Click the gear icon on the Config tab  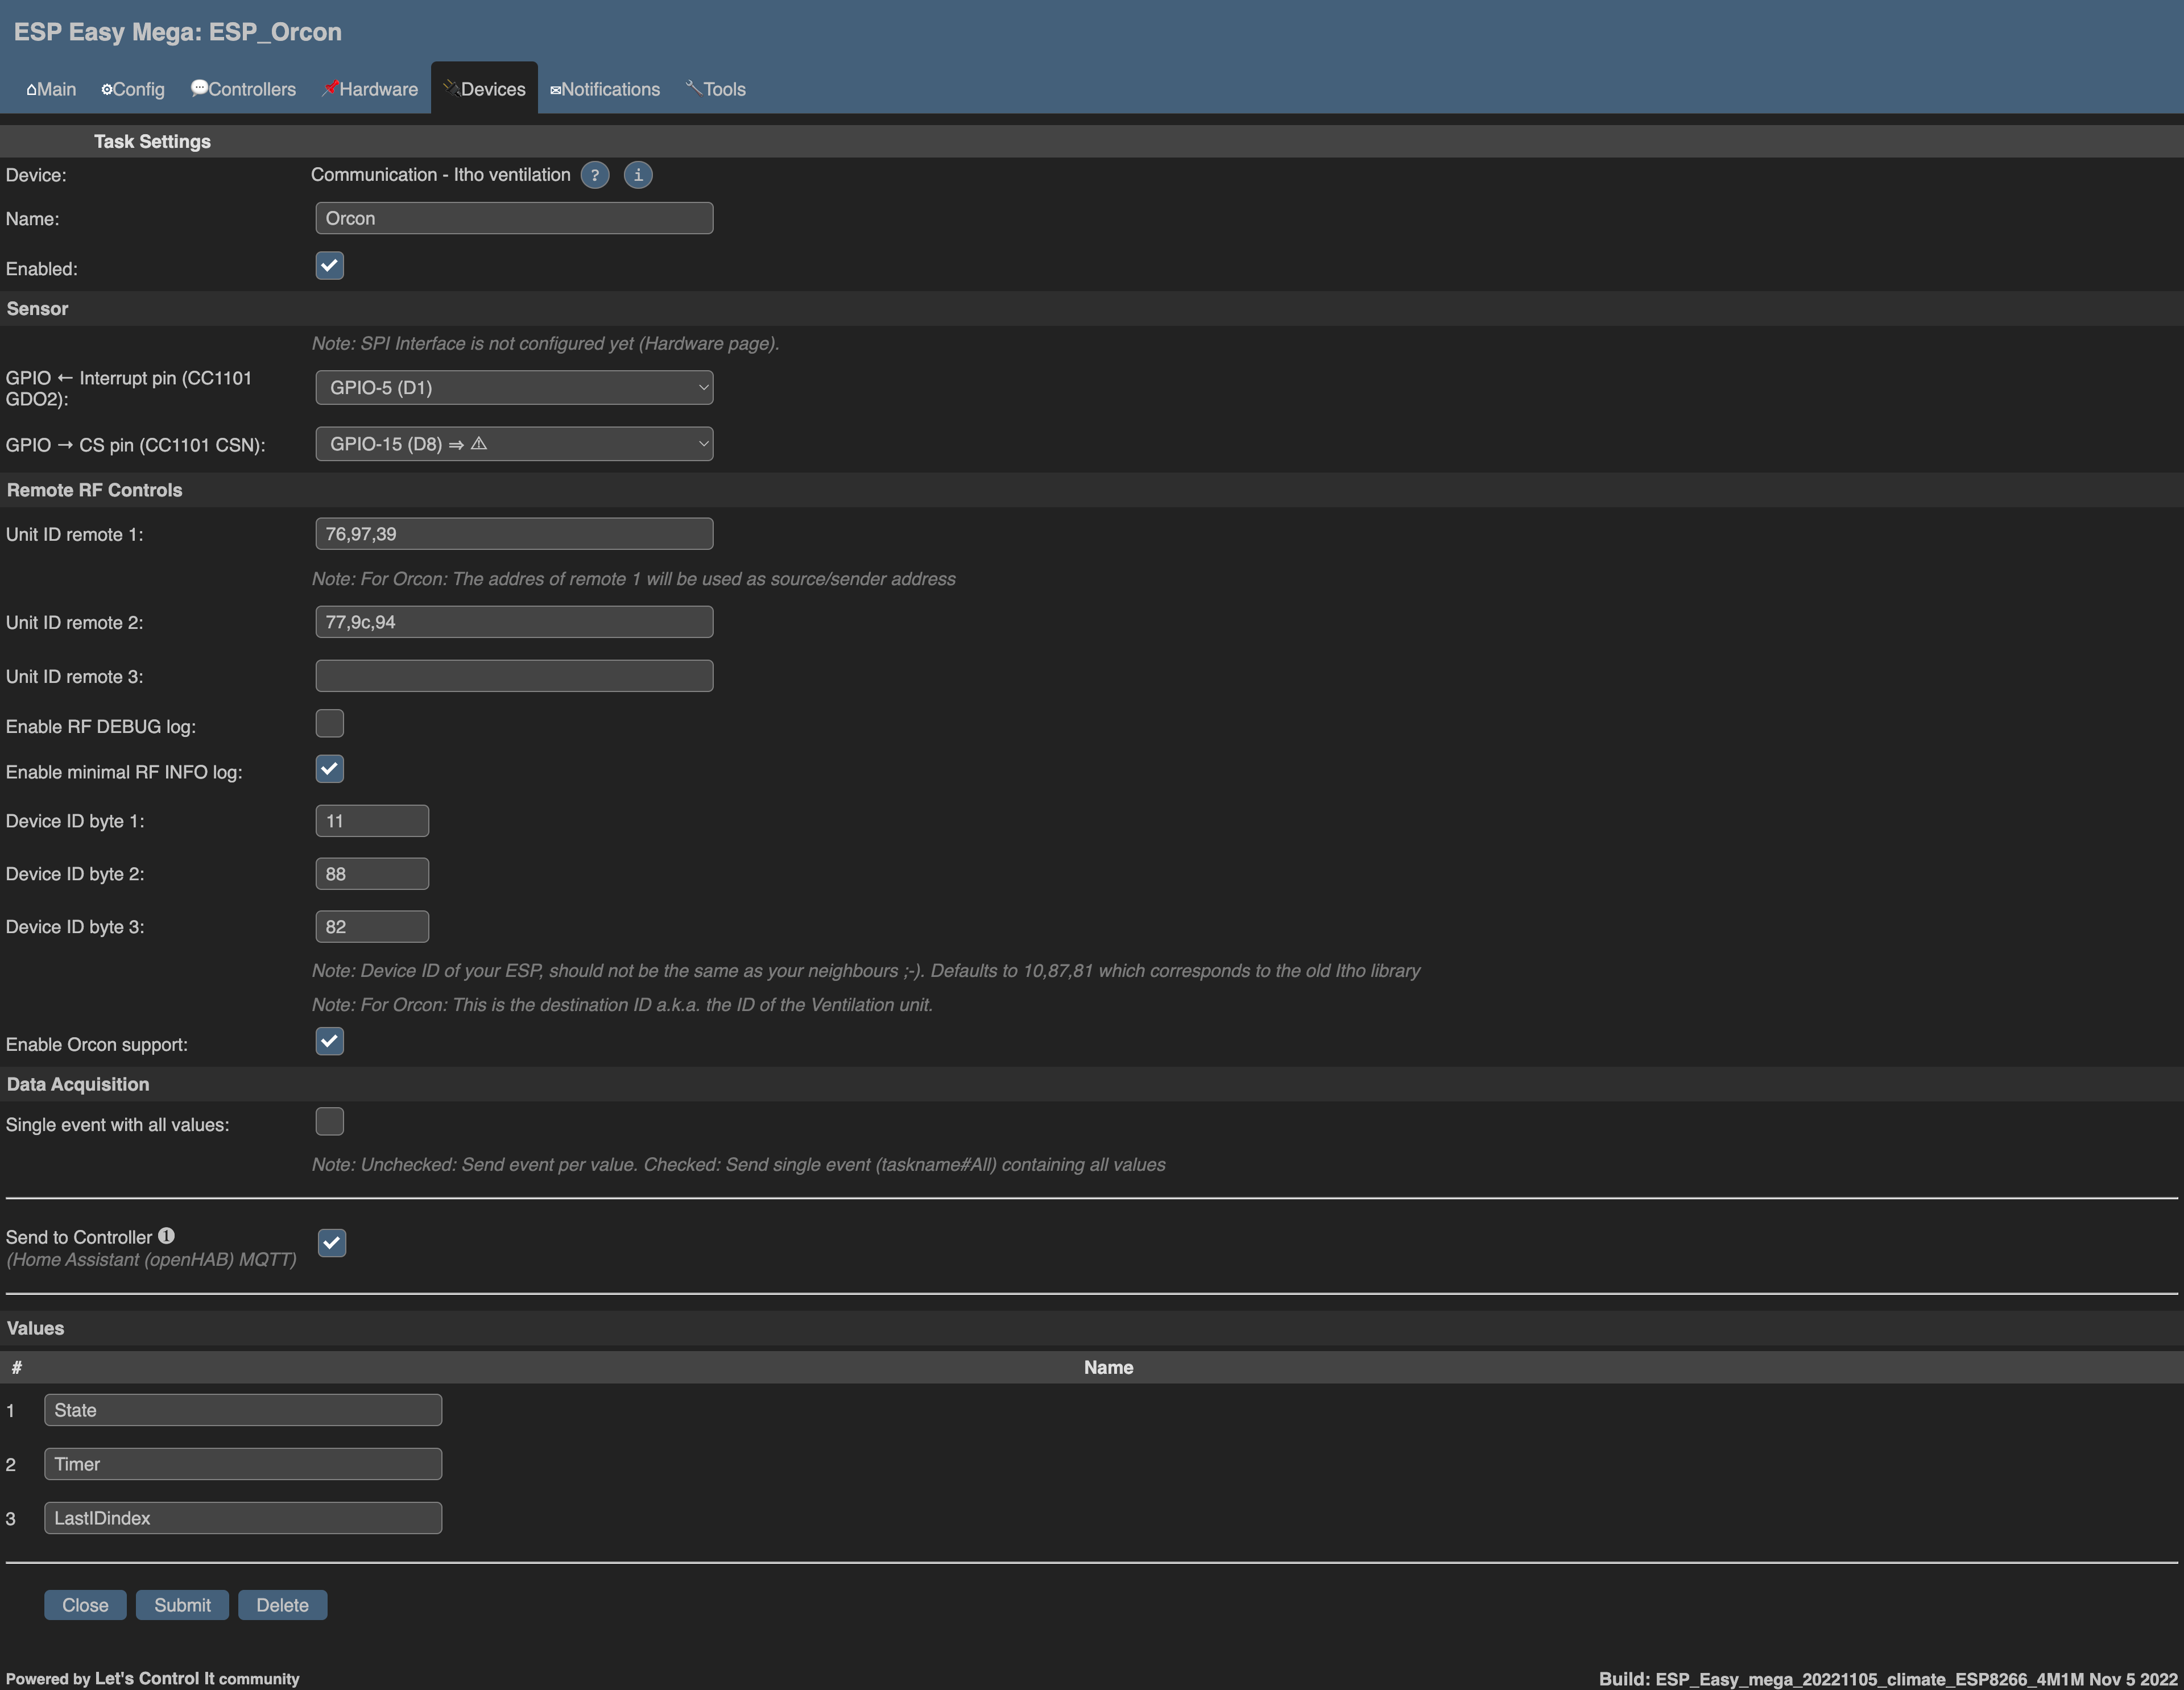108,89
